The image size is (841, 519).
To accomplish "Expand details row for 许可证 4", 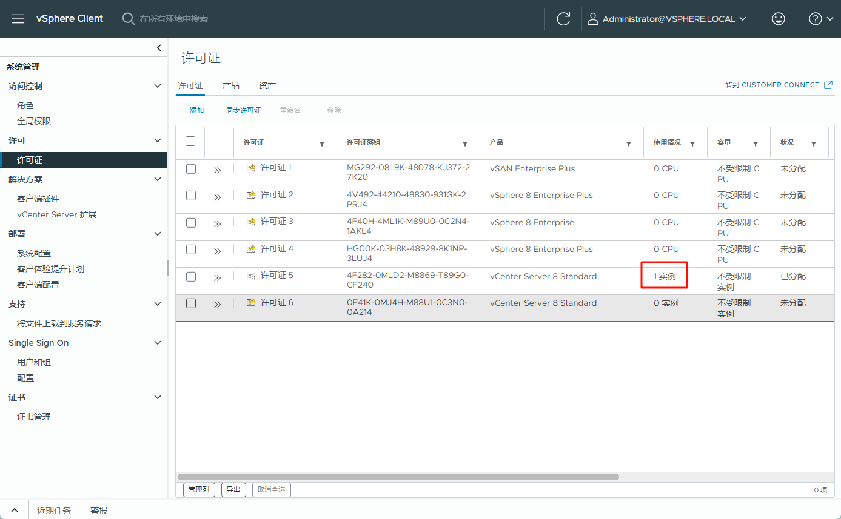I will click(218, 251).
